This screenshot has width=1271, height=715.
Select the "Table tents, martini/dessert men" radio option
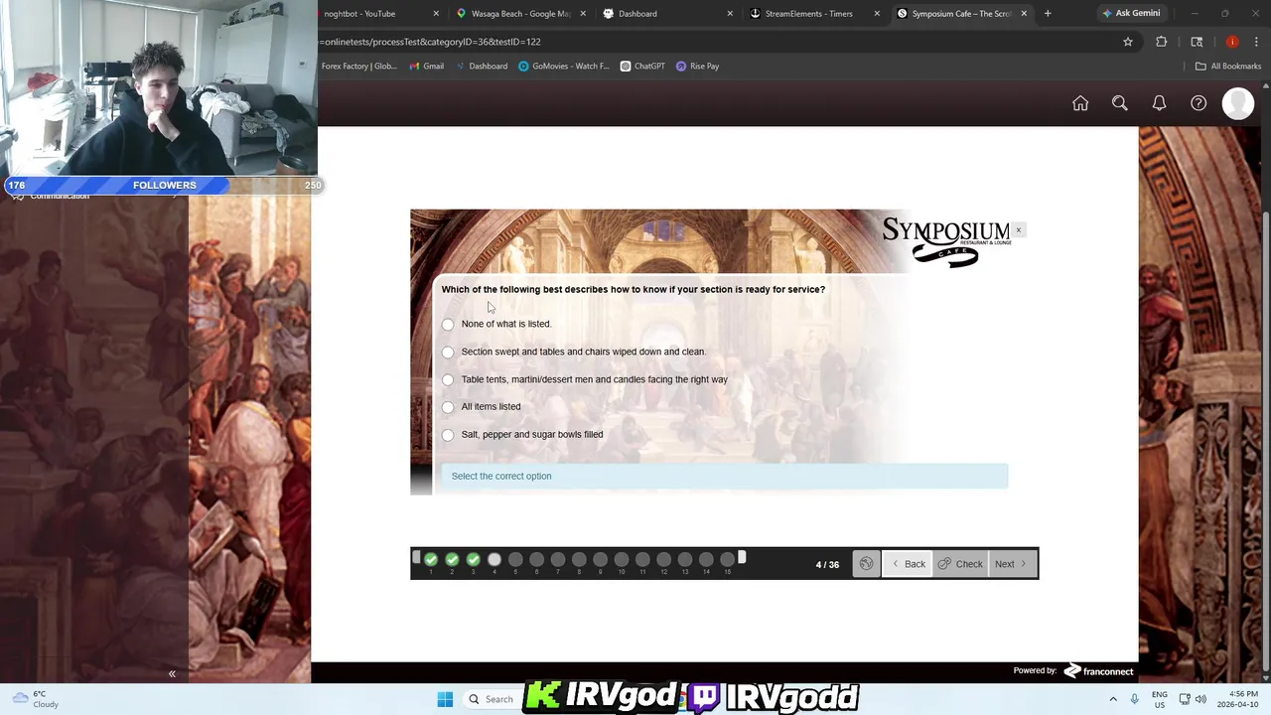tap(448, 380)
